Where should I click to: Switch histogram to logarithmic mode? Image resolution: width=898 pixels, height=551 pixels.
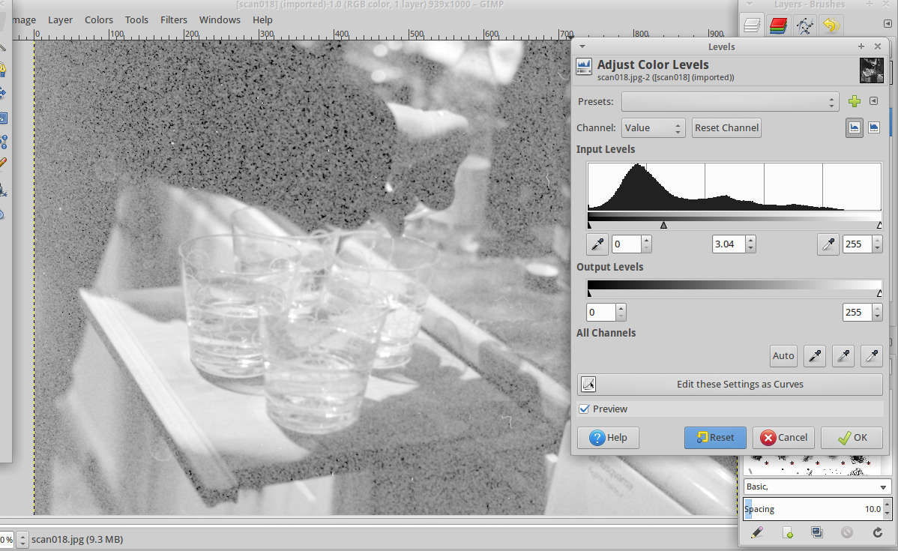point(874,127)
